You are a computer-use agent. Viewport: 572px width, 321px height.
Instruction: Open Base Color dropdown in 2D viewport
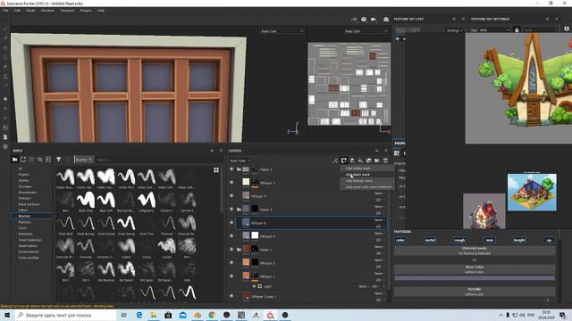click(366, 31)
